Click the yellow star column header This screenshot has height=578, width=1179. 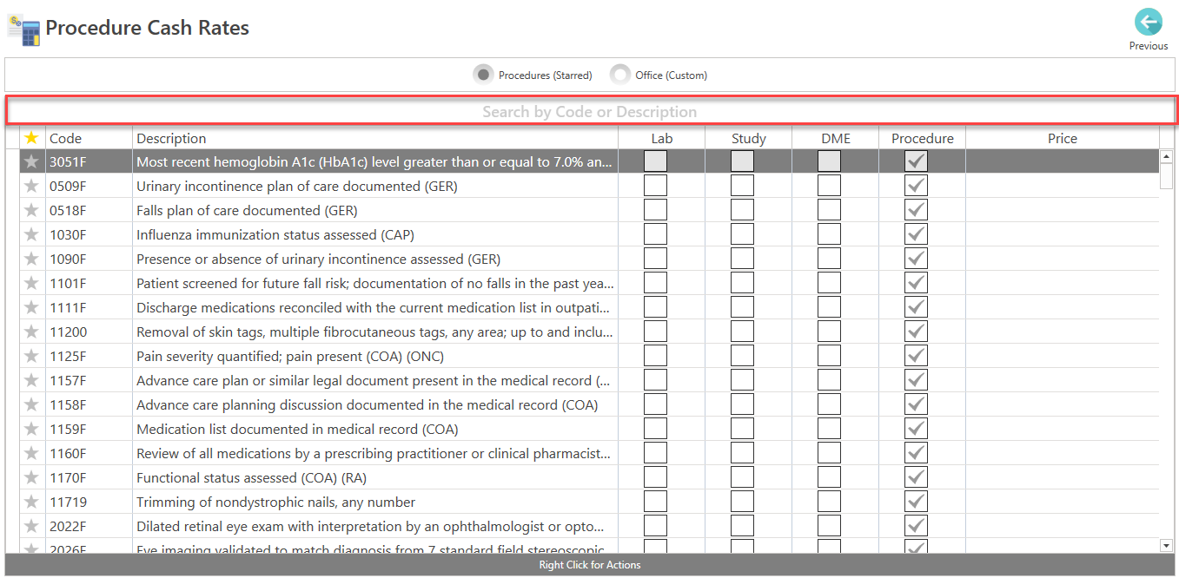pos(32,138)
